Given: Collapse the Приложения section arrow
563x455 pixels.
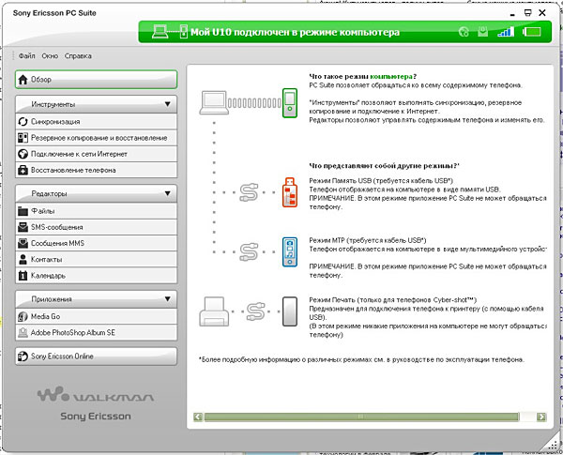Looking at the screenshot, I should point(167,298).
